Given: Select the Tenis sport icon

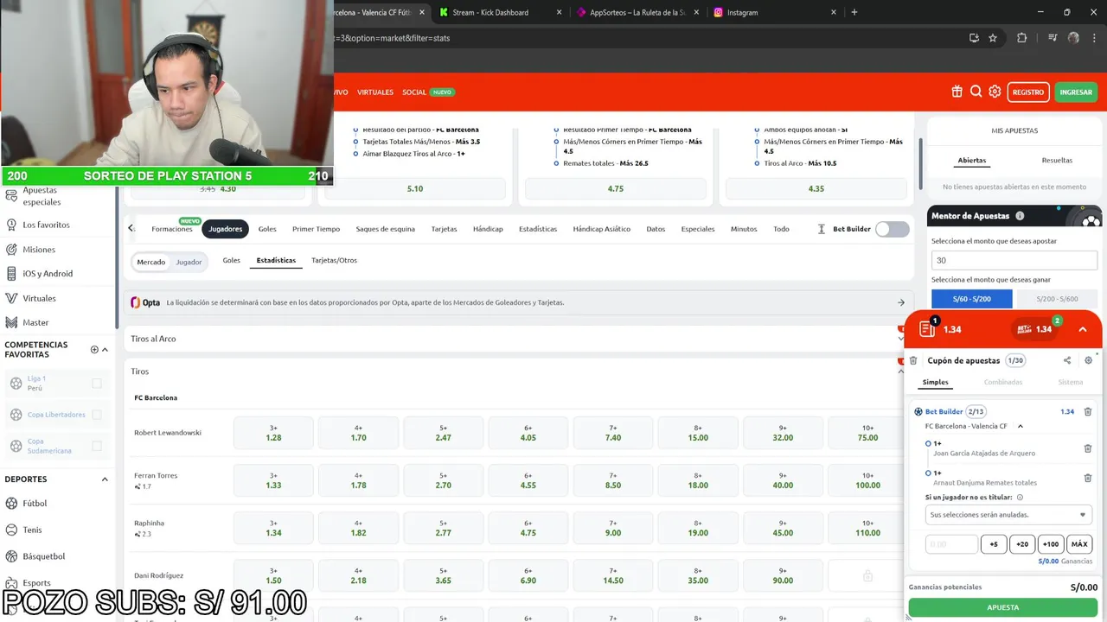Looking at the screenshot, I should (x=12, y=530).
